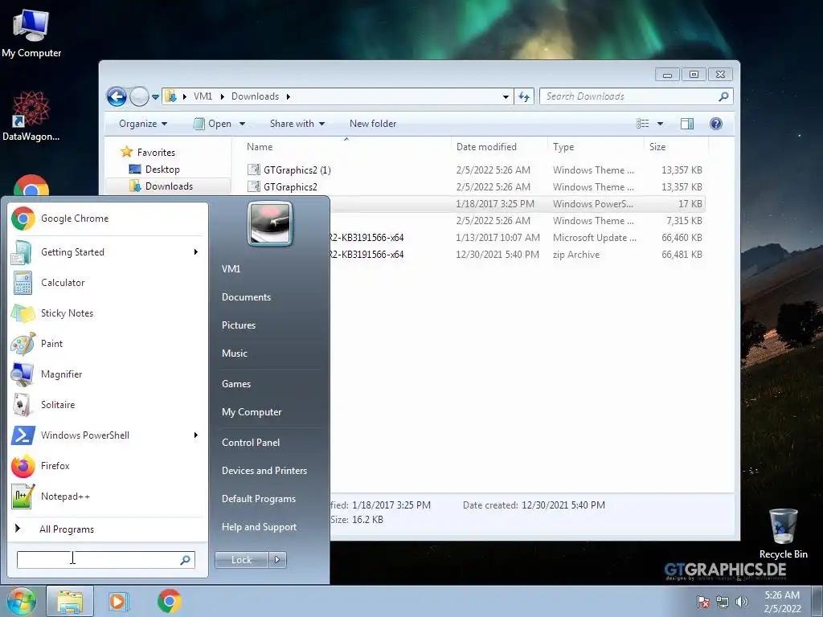
Task: Toggle the preview pane
Action: 687,124
